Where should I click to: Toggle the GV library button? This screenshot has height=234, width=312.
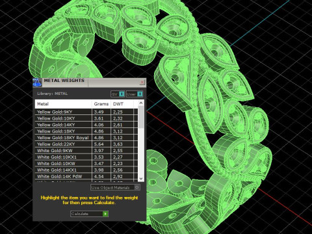pos(118,94)
